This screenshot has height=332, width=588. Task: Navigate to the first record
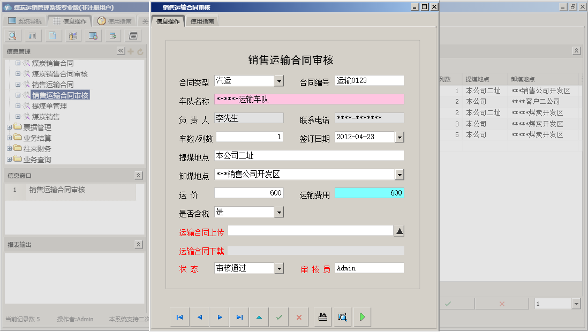point(179,317)
